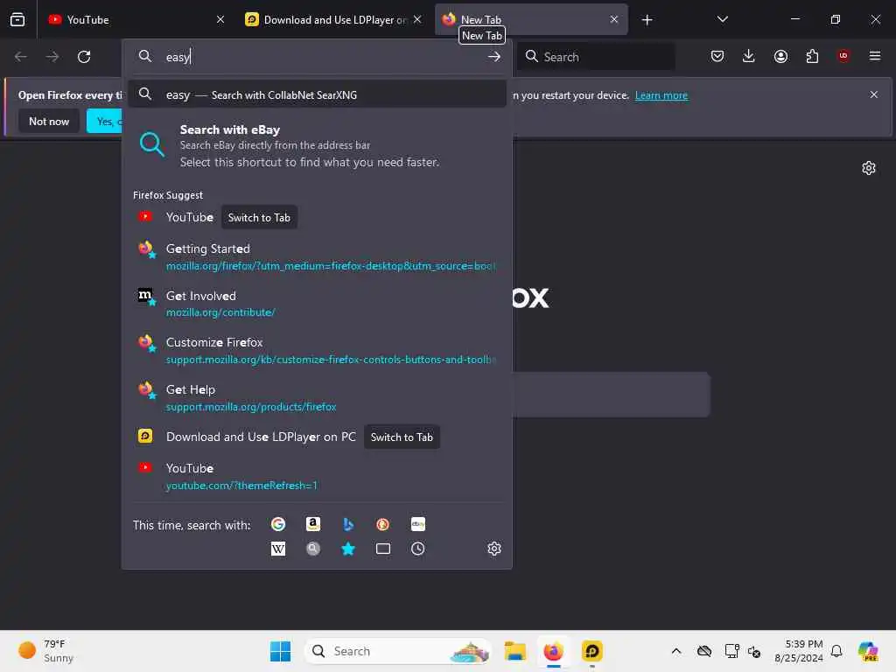
Task: Open LDPlayer from the taskbar
Action: pyautogui.click(x=592, y=651)
